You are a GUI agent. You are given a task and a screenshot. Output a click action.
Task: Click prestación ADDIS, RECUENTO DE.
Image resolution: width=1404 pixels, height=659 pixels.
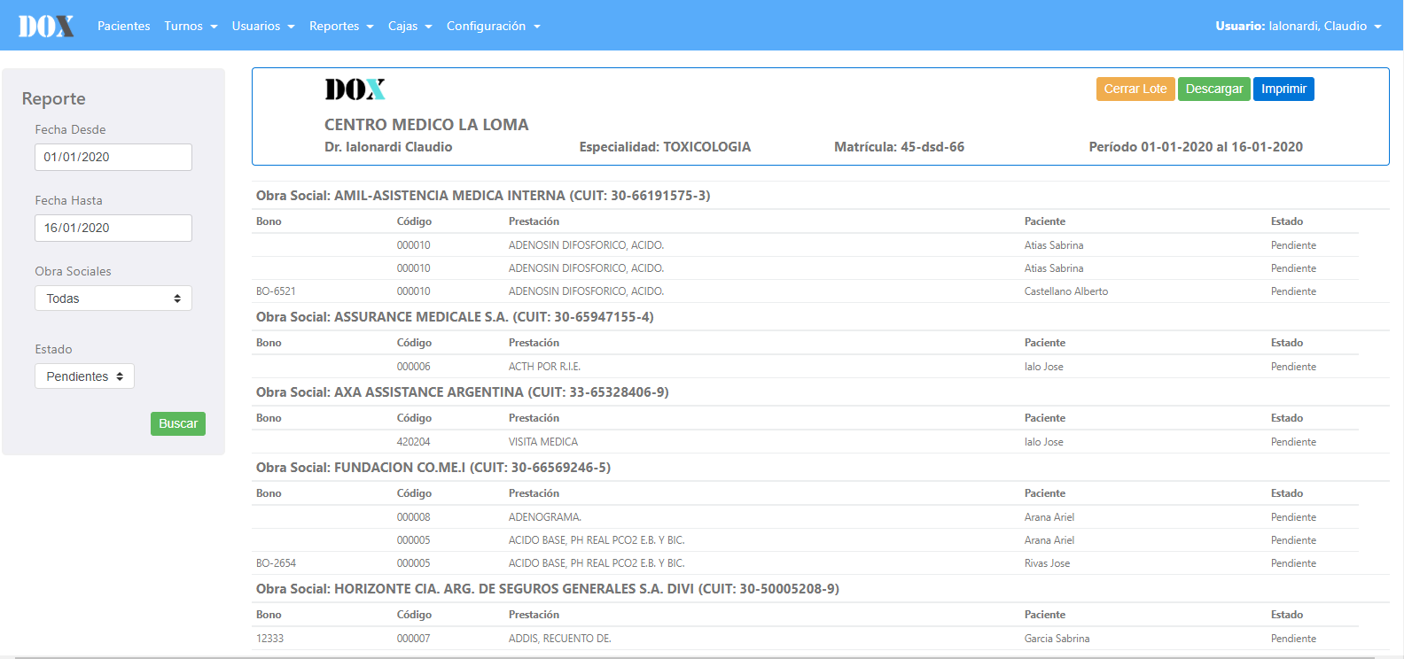[x=560, y=639]
